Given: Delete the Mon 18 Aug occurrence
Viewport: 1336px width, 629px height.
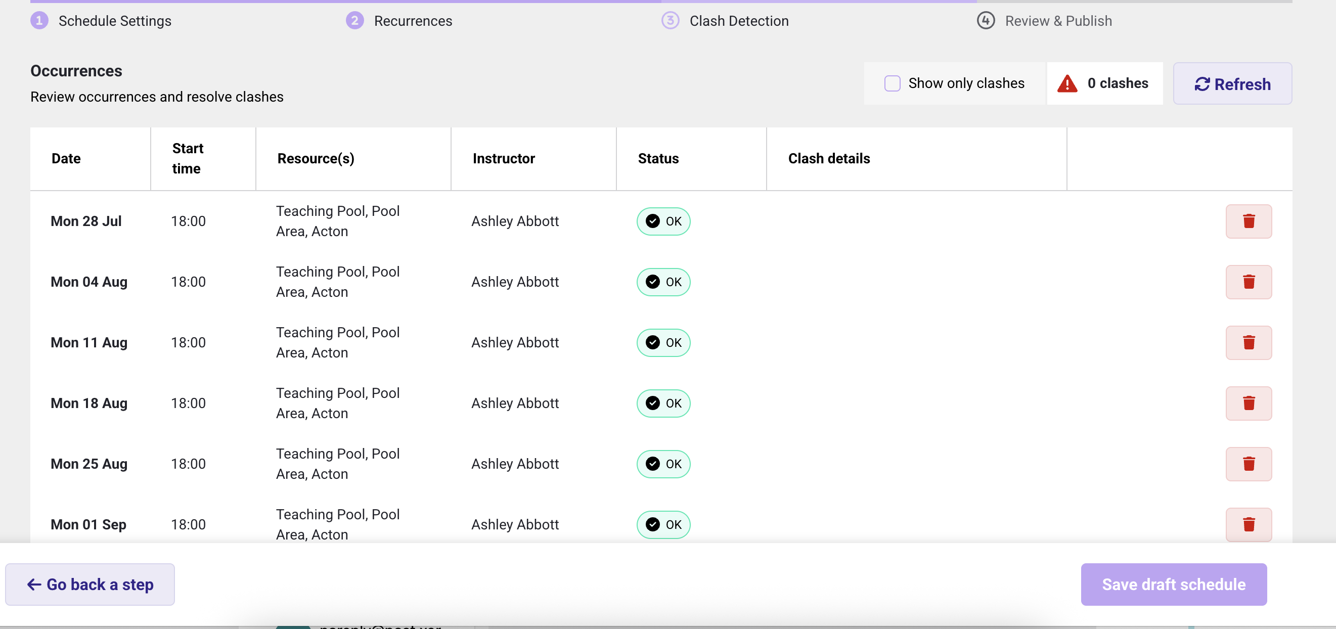Looking at the screenshot, I should 1248,403.
